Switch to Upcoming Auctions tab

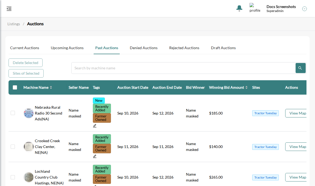coord(67,48)
